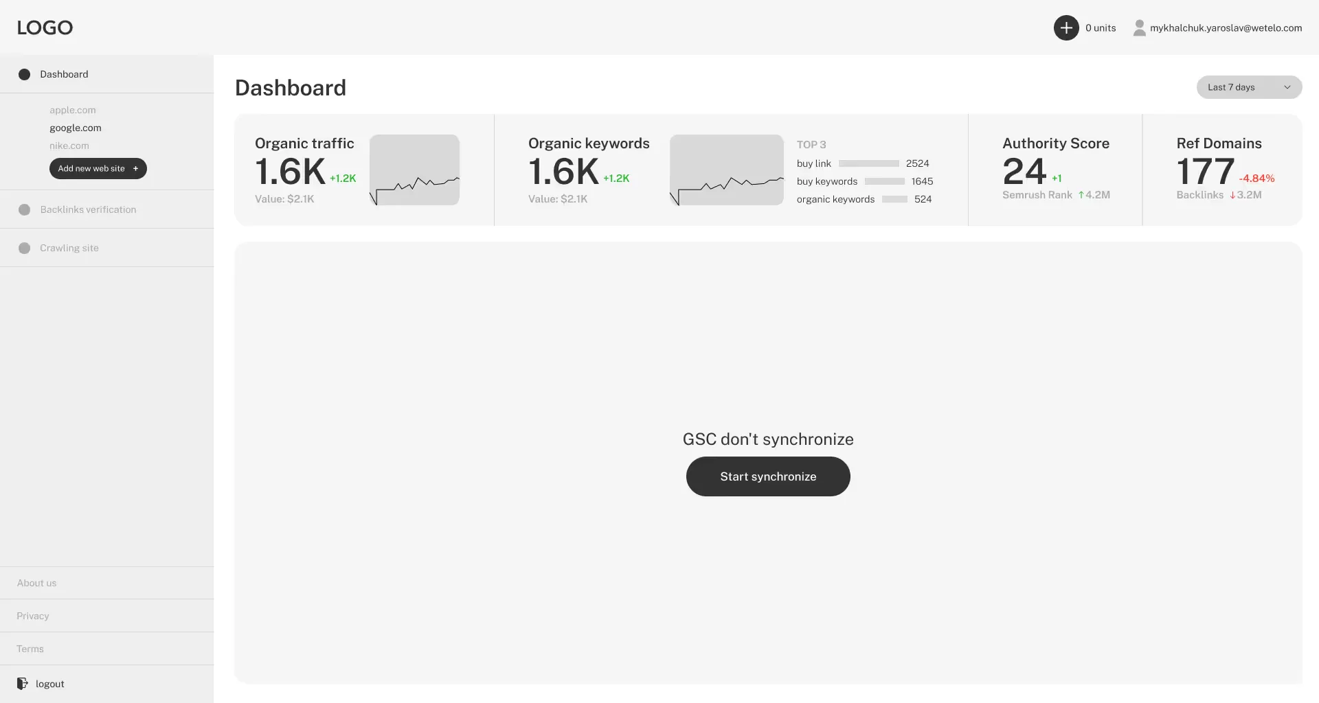Select the Dashboard circle icon in sidebar
Viewport: 1319px width, 703px height.
pyautogui.click(x=24, y=73)
